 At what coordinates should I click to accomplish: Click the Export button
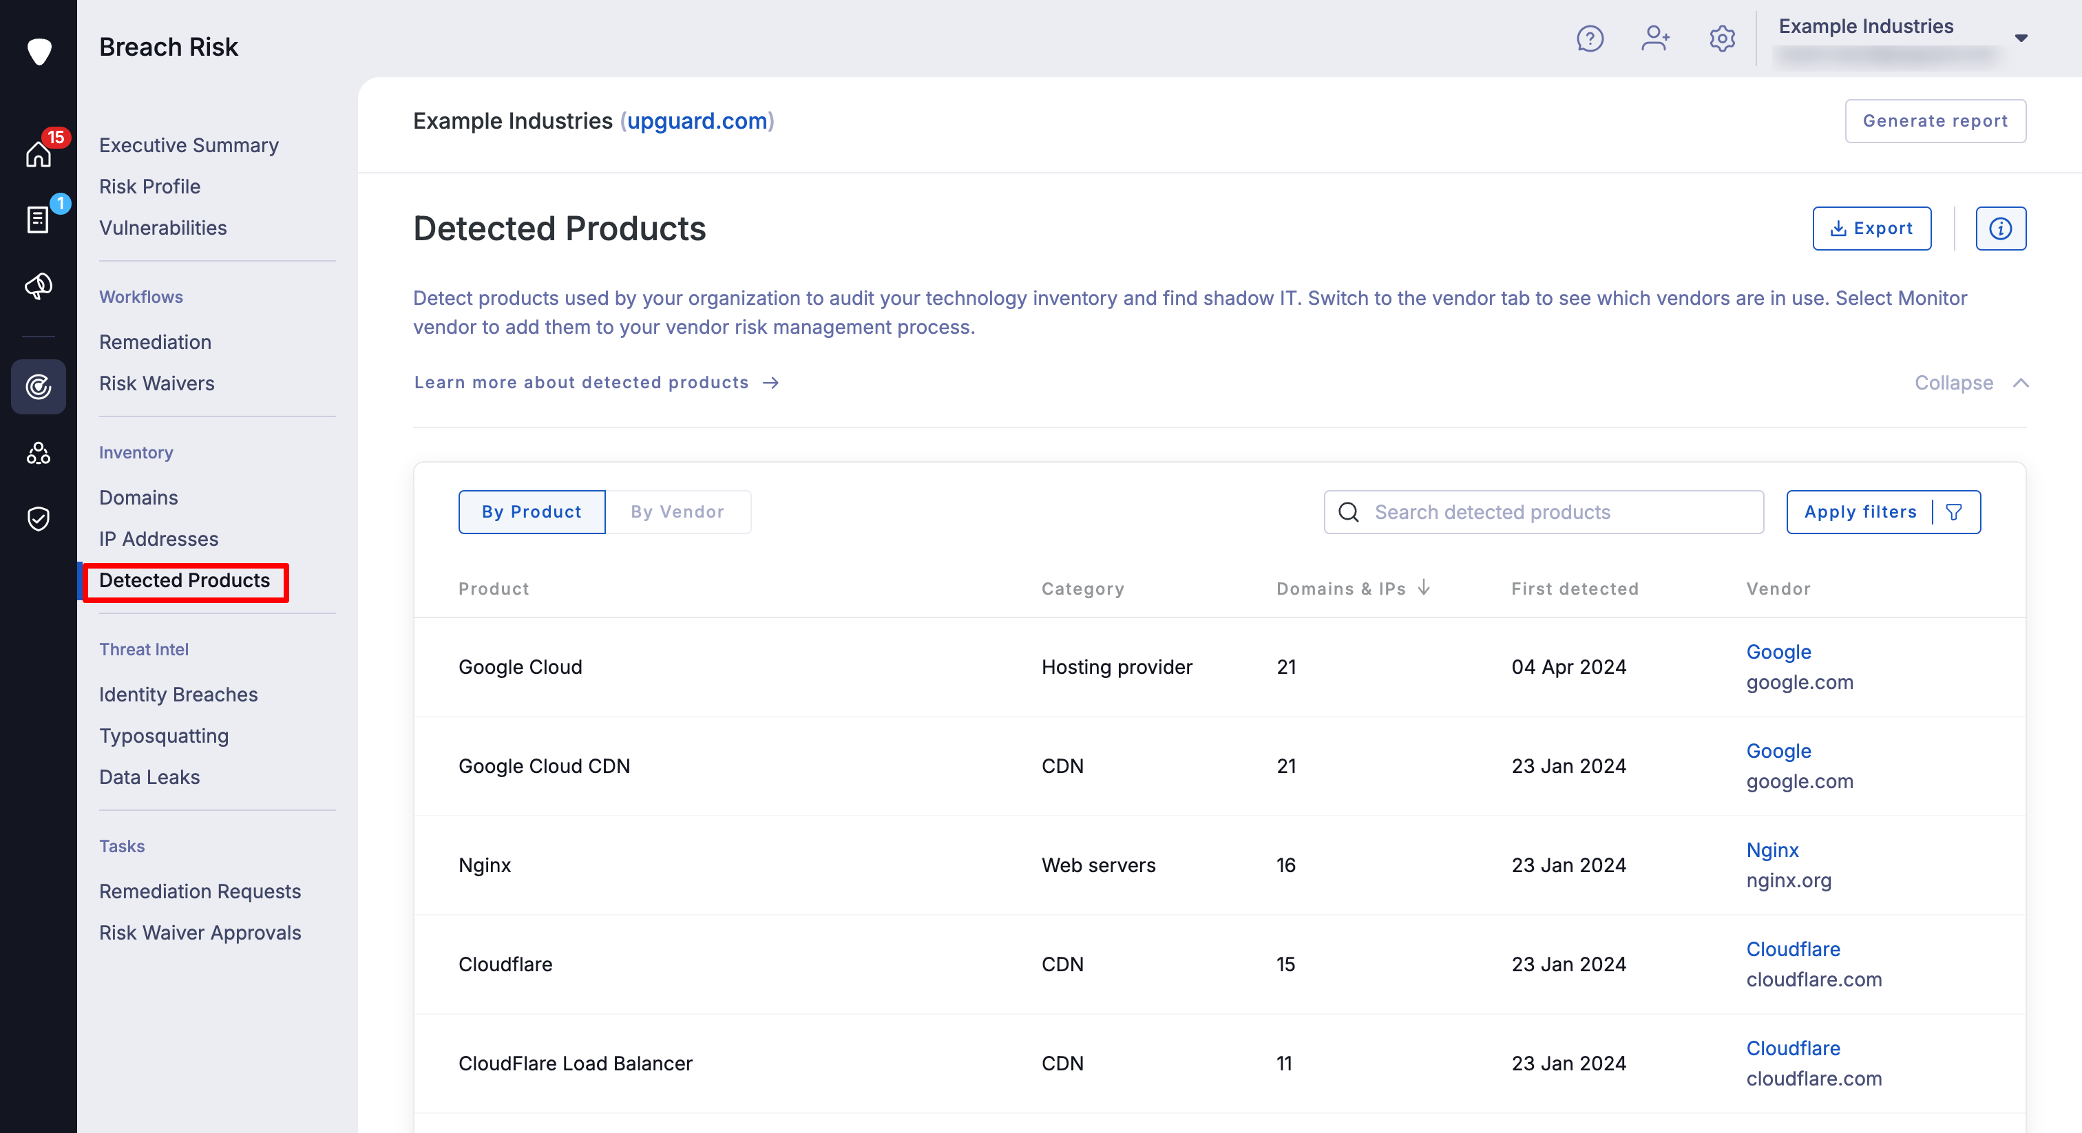click(x=1871, y=229)
